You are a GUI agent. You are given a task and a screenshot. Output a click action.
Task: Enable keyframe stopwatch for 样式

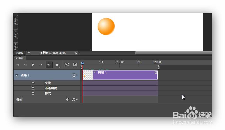point(33,93)
